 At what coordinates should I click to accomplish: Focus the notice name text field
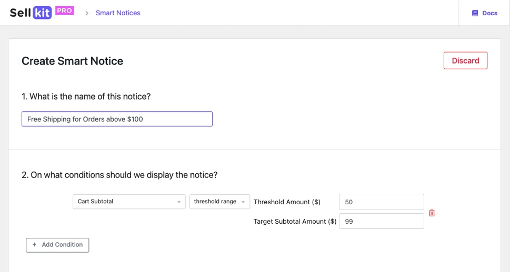pos(117,119)
